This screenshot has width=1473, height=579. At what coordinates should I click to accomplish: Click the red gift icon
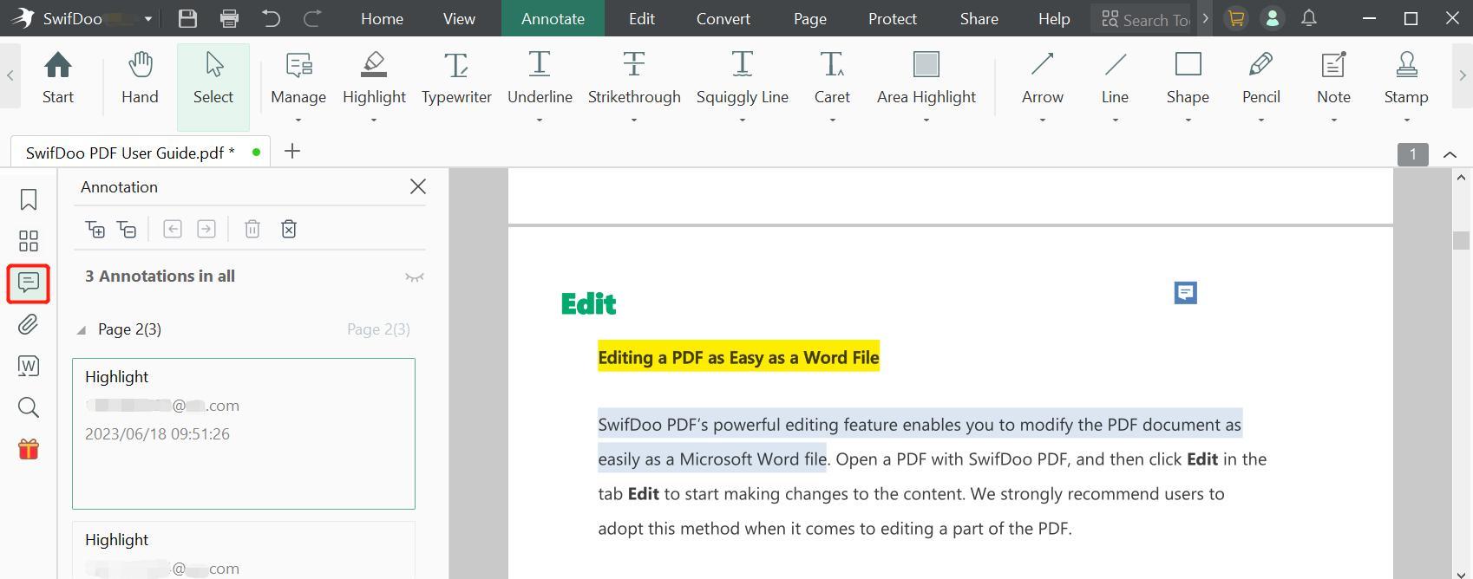29,449
